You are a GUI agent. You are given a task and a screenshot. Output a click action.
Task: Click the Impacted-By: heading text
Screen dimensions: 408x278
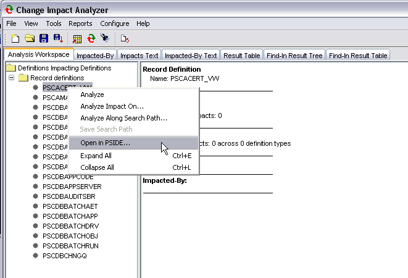click(x=165, y=180)
